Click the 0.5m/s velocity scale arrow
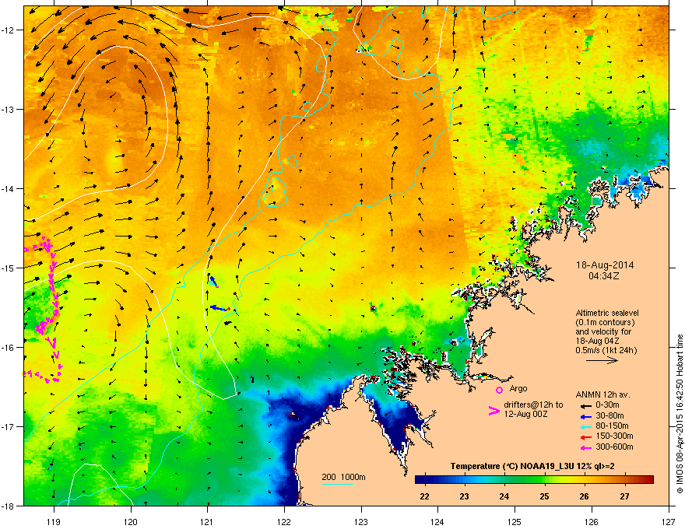The height and width of the screenshot is (529, 685). point(602,360)
